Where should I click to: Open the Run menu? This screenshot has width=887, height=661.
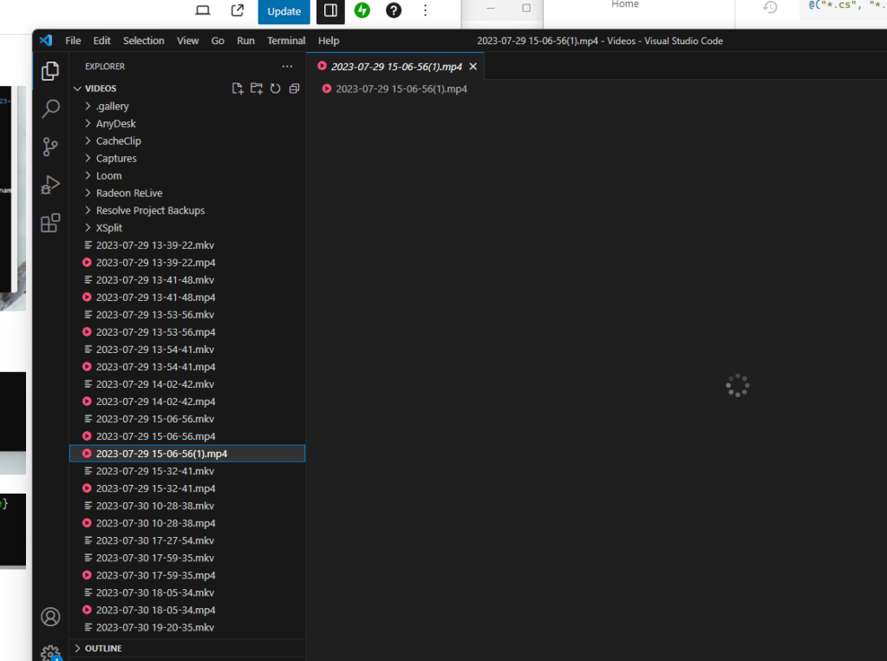(245, 41)
